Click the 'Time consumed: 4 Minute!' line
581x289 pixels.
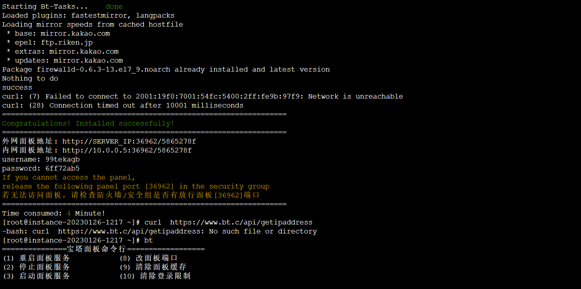click(x=54, y=213)
